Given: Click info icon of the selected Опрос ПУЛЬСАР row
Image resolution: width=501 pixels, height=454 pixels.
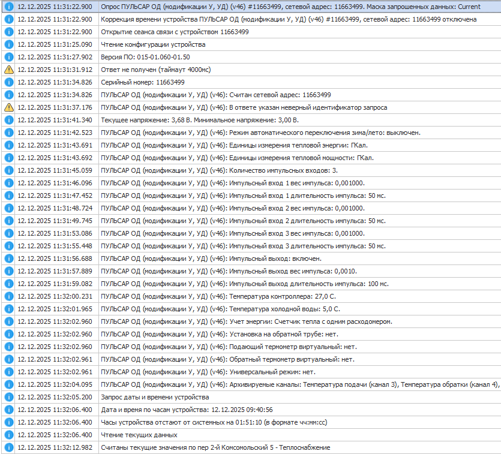Looking at the screenshot, I should click(8, 7).
